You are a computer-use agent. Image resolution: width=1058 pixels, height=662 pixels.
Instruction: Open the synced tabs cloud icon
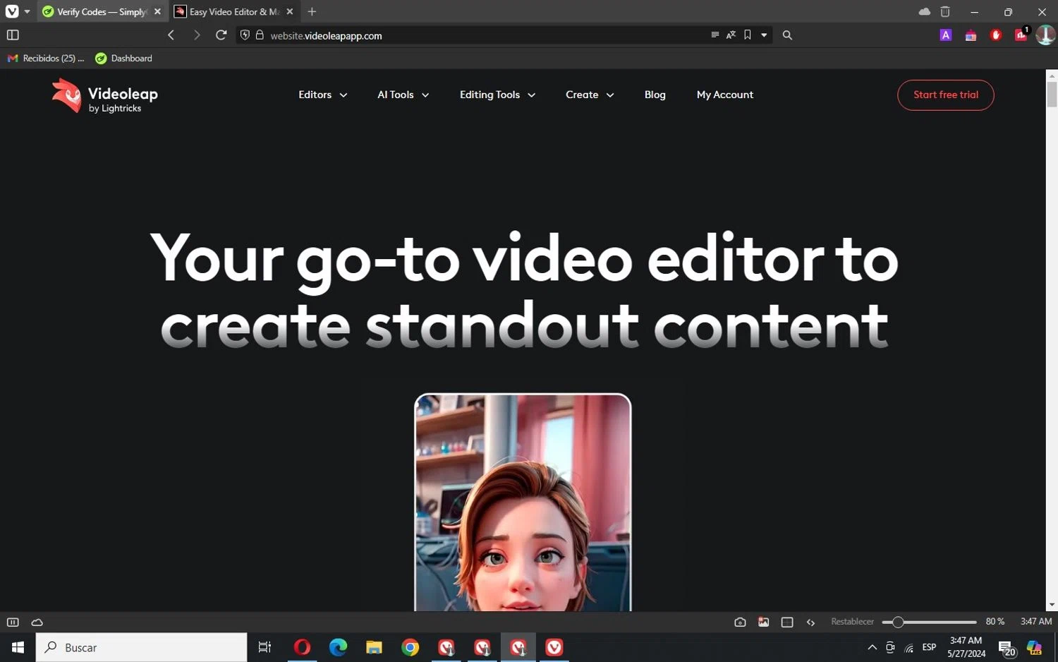924,12
